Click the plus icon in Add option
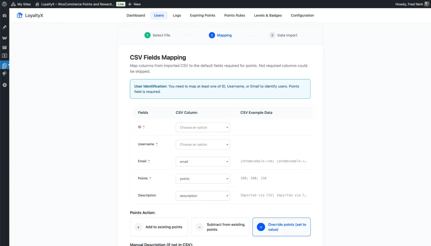This screenshot has height=246, width=431. [138, 227]
